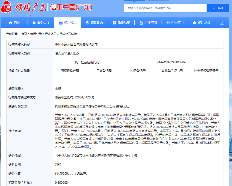Open the 首页 nav menu item
This screenshot has width=232, height=186.
[14, 23]
